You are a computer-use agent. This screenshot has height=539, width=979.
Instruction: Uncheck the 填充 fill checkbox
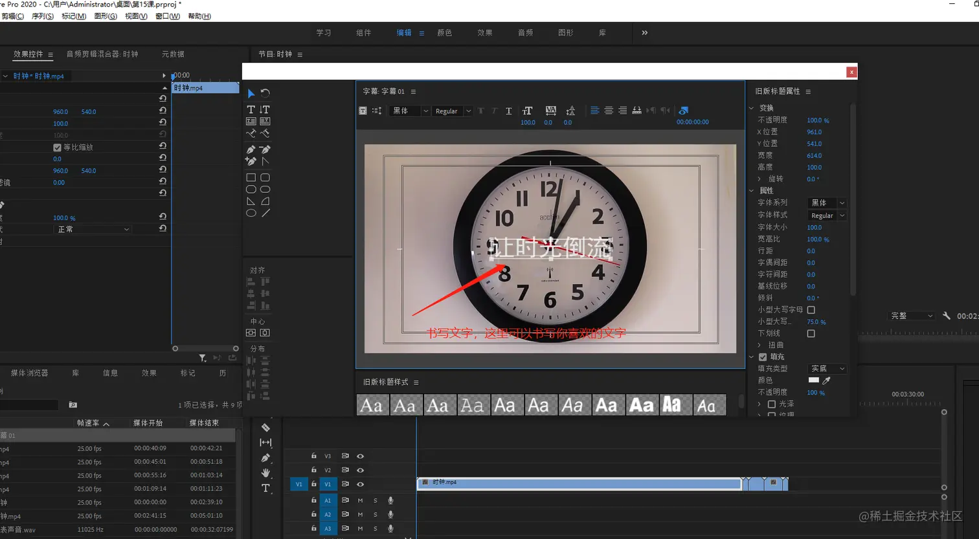763,357
